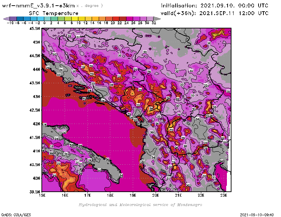The height and width of the screenshot is (217, 281).
Task: Click the red legend swatch between 20 and 22
Action: click(x=116, y=19)
